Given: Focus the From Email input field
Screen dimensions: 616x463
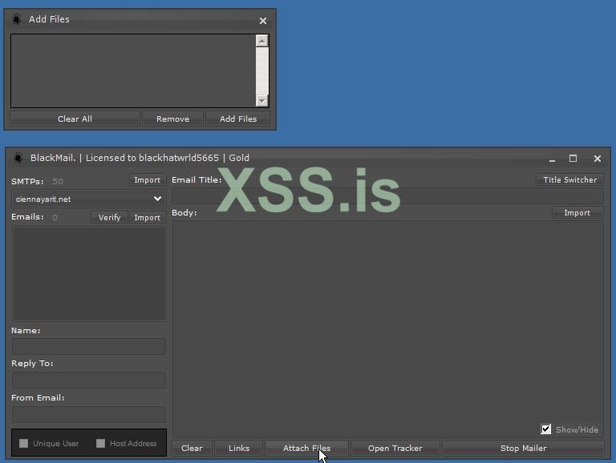Looking at the screenshot, I should (89, 414).
